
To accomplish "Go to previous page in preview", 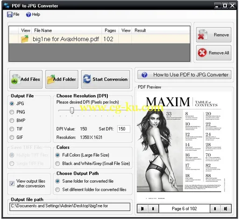I will [153, 209].
